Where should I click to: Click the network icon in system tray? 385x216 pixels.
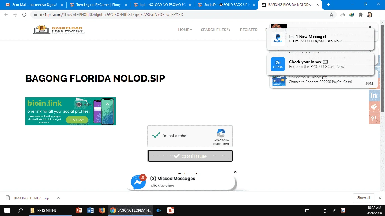[x=334, y=210]
